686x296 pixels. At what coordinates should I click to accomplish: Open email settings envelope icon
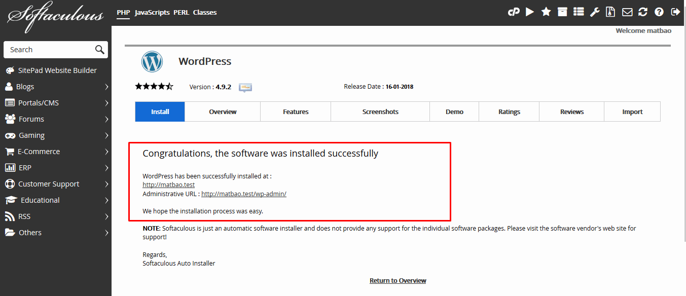tap(627, 12)
